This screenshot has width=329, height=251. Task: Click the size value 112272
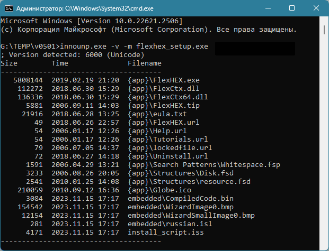click(x=30, y=89)
